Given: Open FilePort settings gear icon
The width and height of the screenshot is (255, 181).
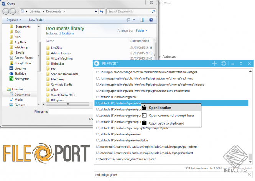Looking at the screenshot, I should click(224, 63).
